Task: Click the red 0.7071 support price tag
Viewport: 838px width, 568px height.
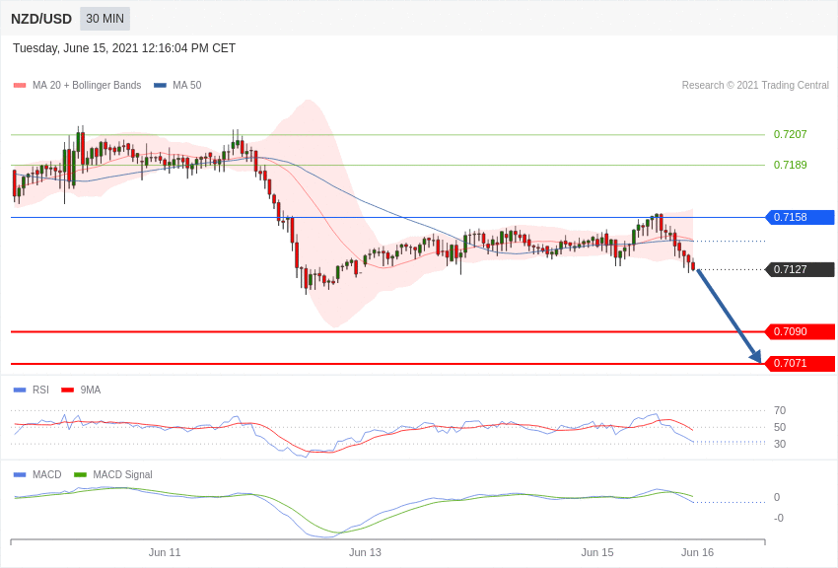Action: (x=801, y=363)
